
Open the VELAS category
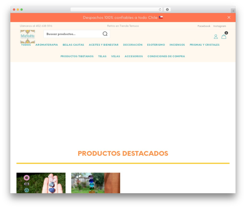[x=116, y=56]
